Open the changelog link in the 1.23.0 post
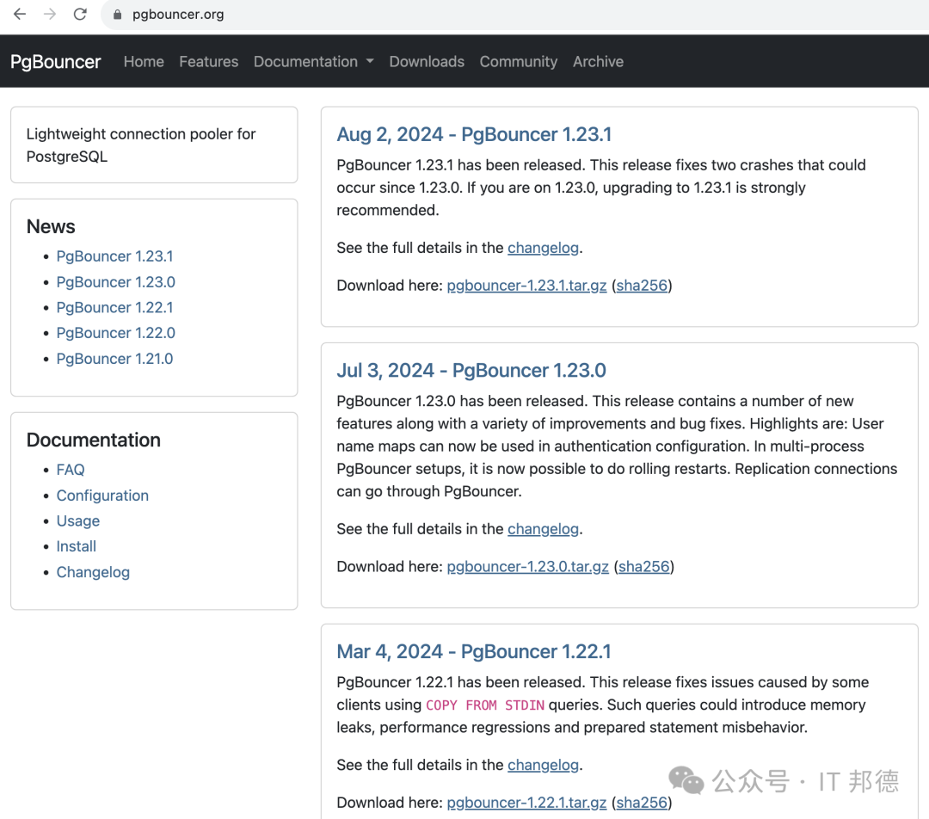Image resolution: width=929 pixels, height=819 pixels. click(544, 528)
